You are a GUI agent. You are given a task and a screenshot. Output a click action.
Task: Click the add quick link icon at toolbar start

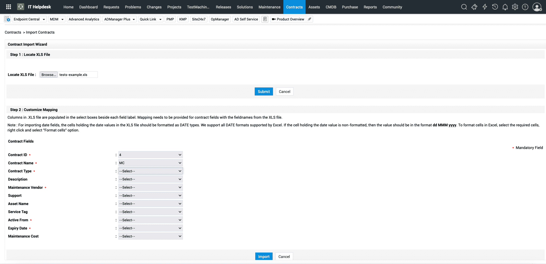coord(7,19)
